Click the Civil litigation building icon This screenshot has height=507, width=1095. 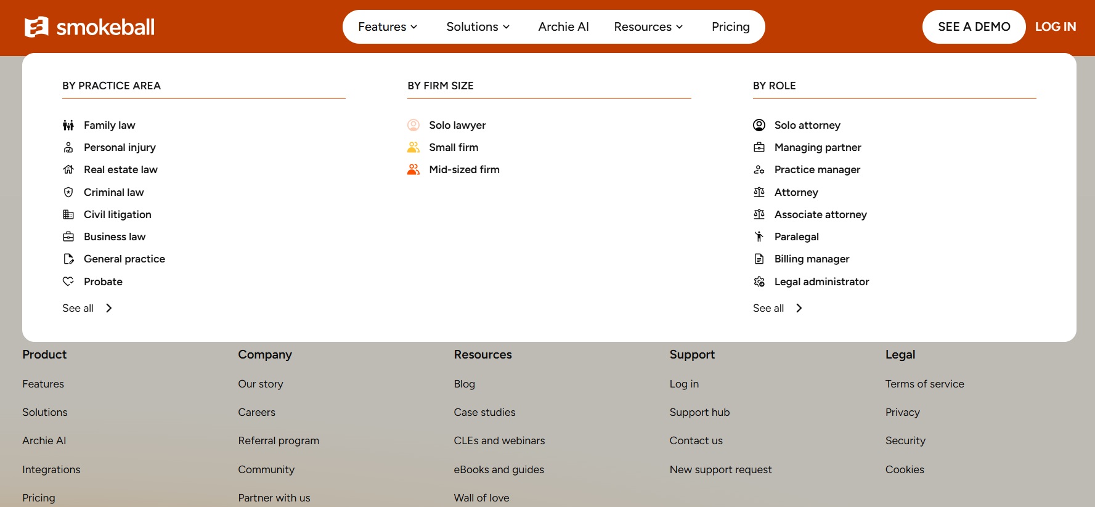(68, 214)
